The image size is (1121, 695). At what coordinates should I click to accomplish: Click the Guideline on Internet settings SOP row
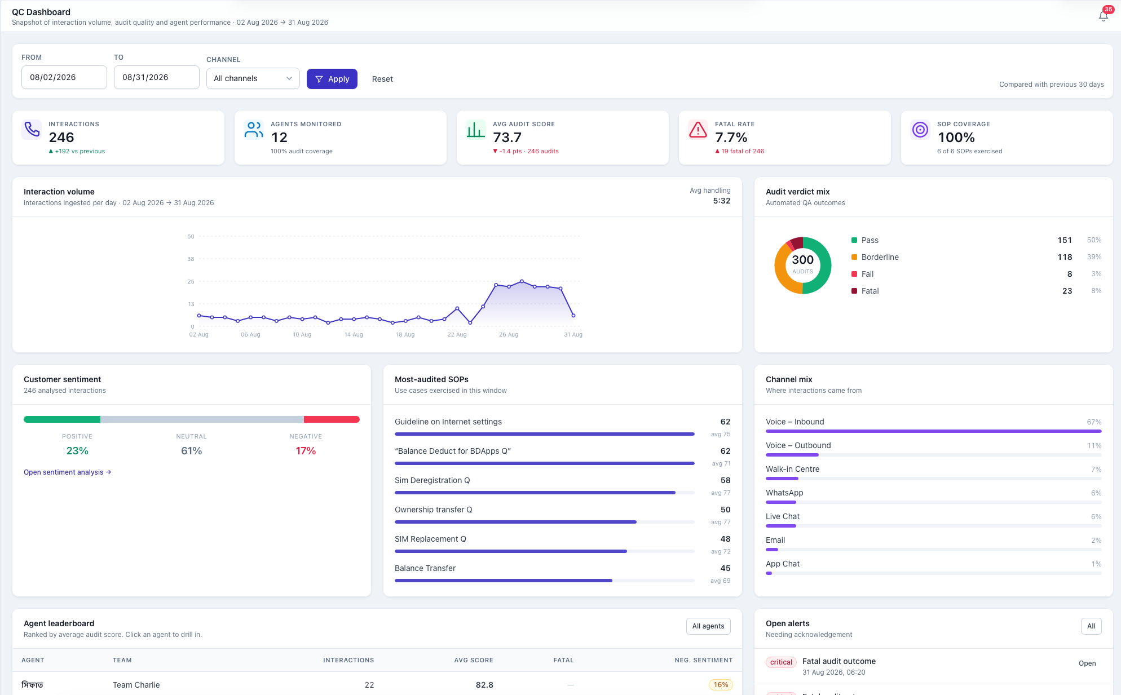tap(562, 428)
